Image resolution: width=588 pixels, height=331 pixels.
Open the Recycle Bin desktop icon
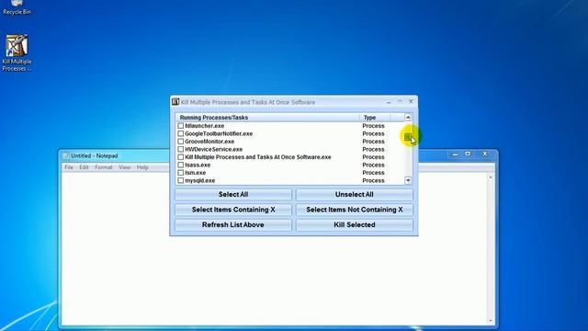17,7
